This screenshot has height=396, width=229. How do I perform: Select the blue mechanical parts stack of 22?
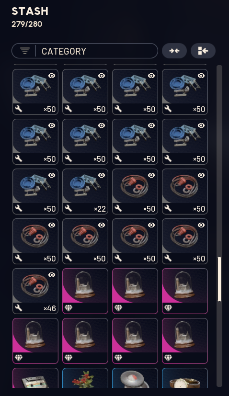click(x=85, y=192)
